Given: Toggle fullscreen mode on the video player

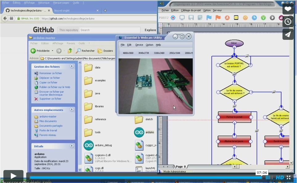Looking at the screenshot, I should tap(289, 177).
